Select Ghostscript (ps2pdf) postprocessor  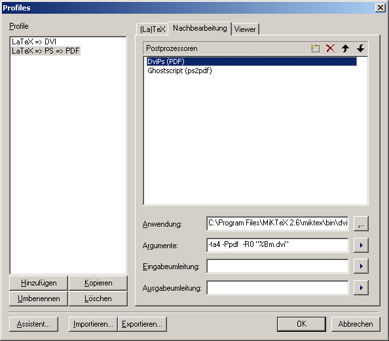click(x=179, y=71)
